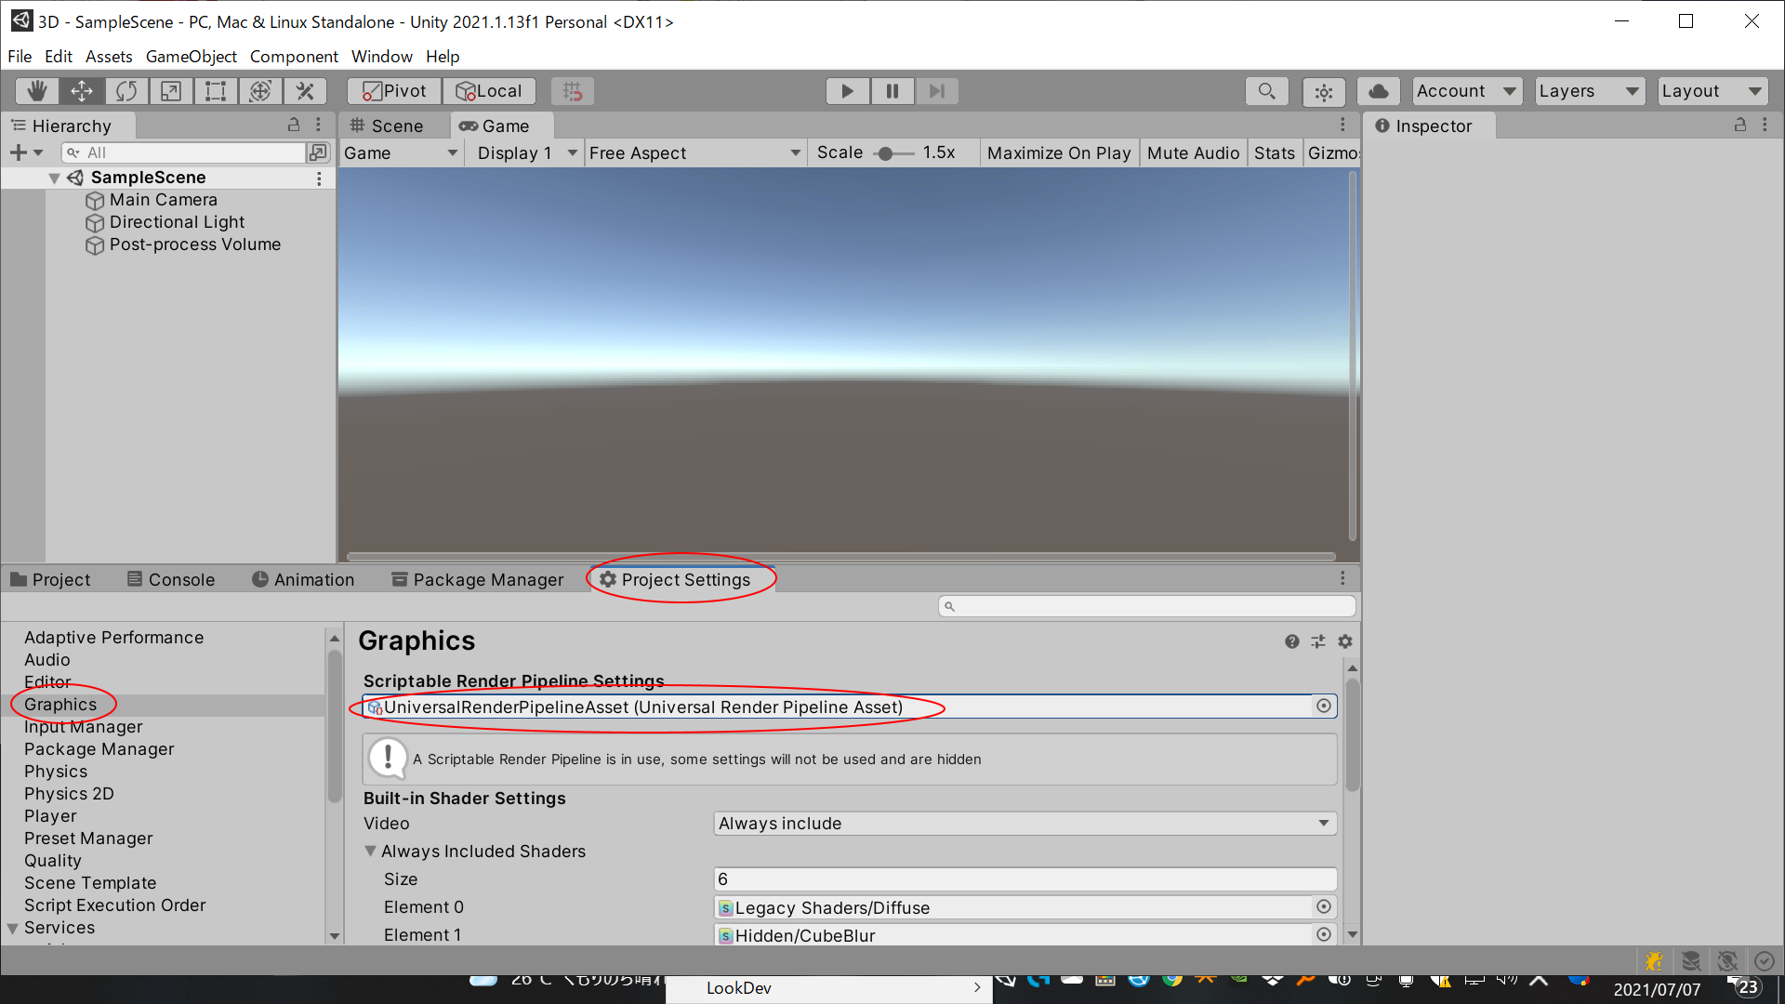Click the Play button
The width and height of the screenshot is (1785, 1004).
[847, 91]
